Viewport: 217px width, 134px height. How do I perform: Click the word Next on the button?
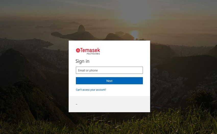[x=109, y=81]
